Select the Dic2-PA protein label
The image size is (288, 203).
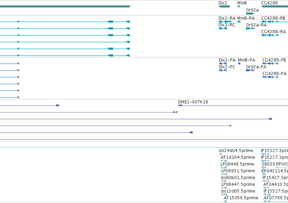pos(227,60)
